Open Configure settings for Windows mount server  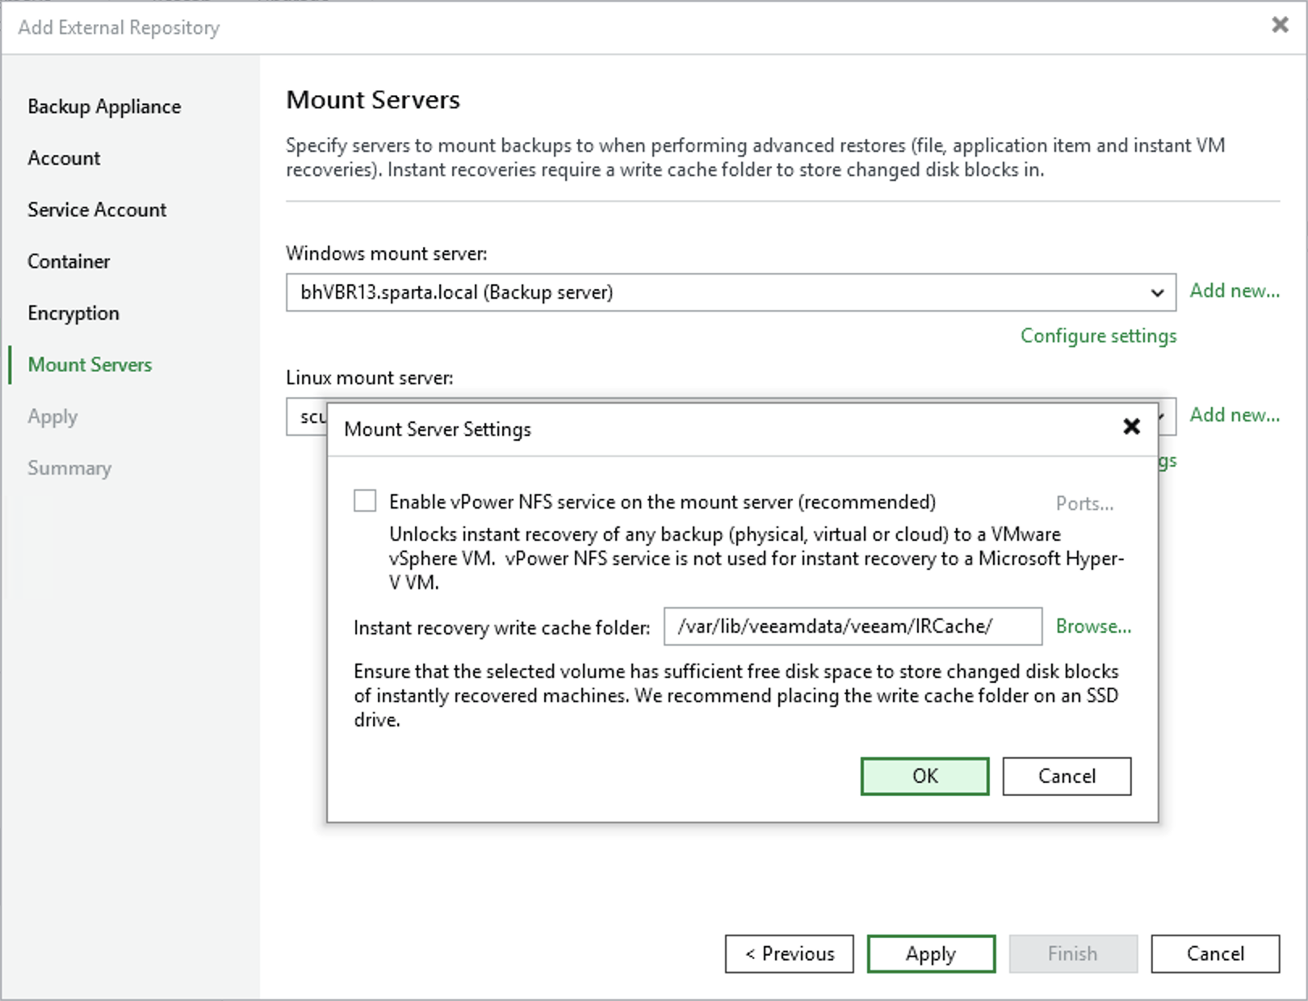1098,336
